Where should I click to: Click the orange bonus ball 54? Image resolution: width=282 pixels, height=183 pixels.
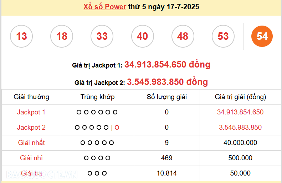tap(262, 36)
